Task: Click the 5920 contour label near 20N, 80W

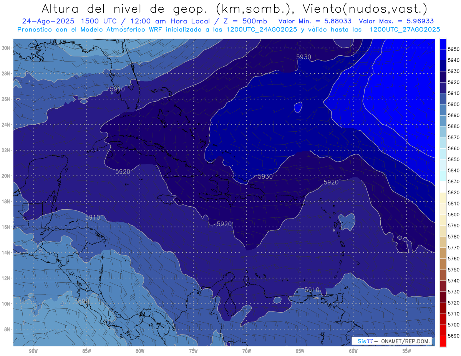Action: click(x=123, y=172)
